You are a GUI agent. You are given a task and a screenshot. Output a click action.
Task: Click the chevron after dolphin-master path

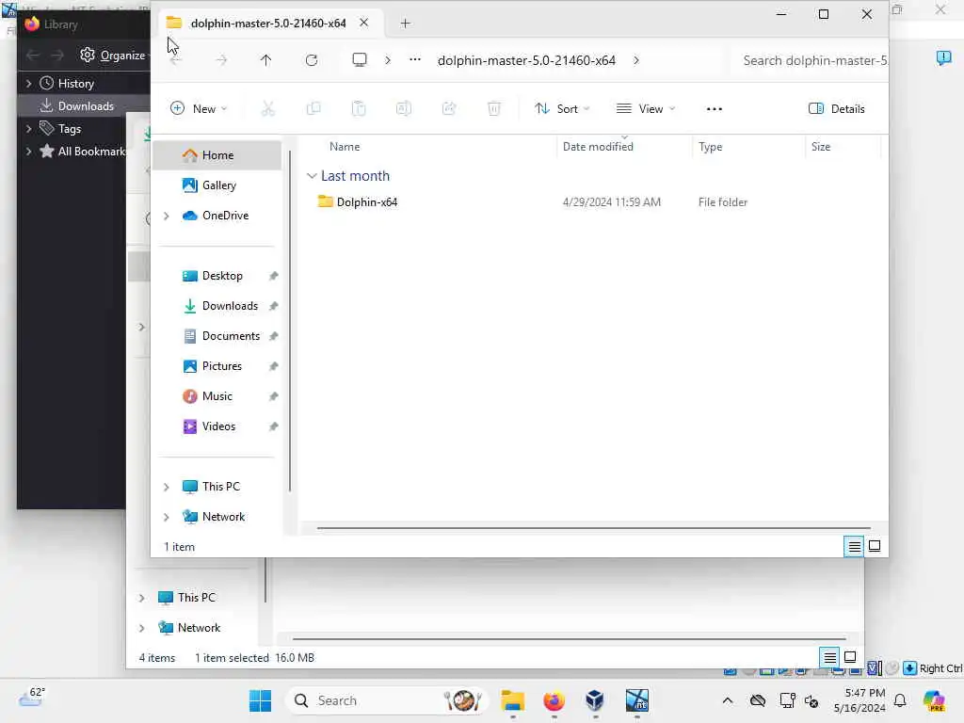point(636,60)
